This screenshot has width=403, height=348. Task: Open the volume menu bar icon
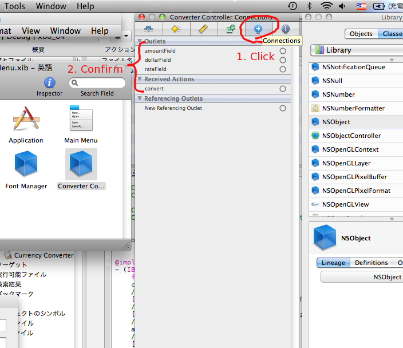[342, 6]
